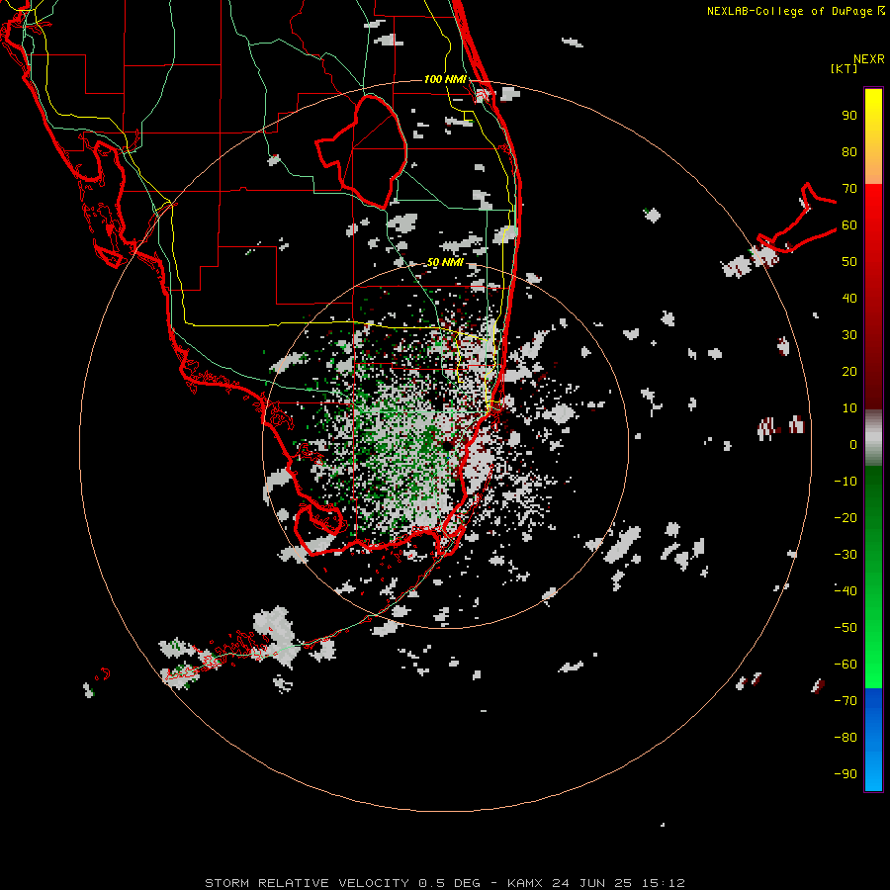Click the NEXR label above the scale
This screenshot has width=890, height=890.
869,59
